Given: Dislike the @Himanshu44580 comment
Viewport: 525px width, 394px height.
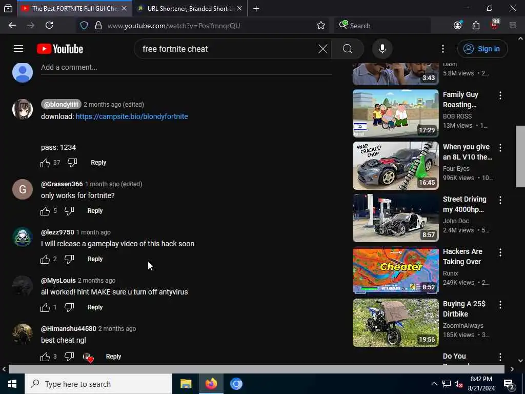Looking at the screenshot, I should point(69,357).
